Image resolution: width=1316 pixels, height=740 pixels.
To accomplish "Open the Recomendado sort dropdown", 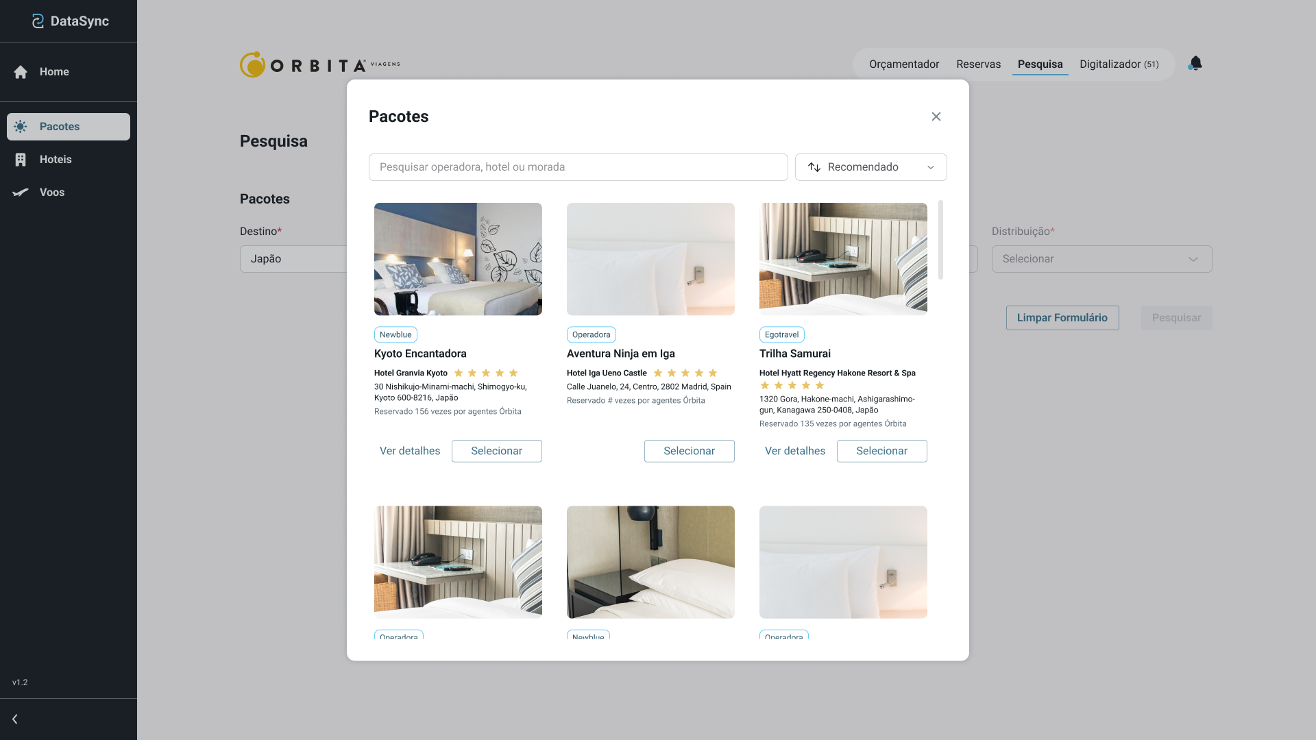I will 870,167.
